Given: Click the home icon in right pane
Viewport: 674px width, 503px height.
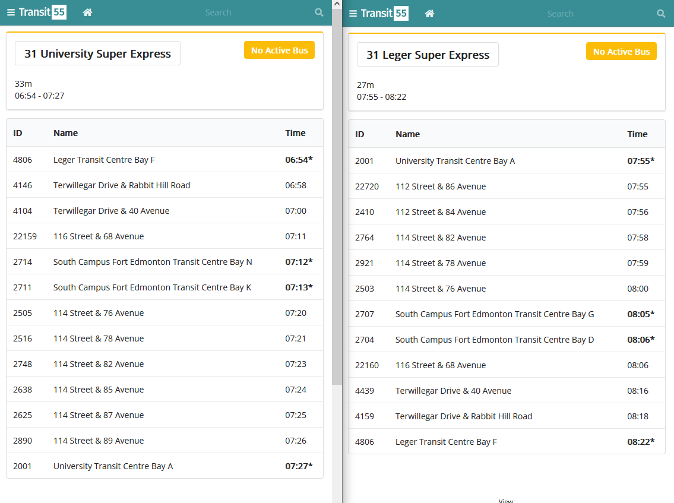Looking at the screenshot, I should tap(429, 14).
